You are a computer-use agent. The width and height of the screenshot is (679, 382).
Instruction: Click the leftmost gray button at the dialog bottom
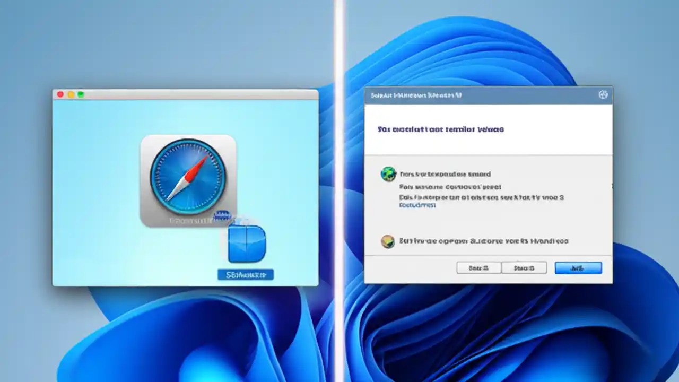coord(478,267)
